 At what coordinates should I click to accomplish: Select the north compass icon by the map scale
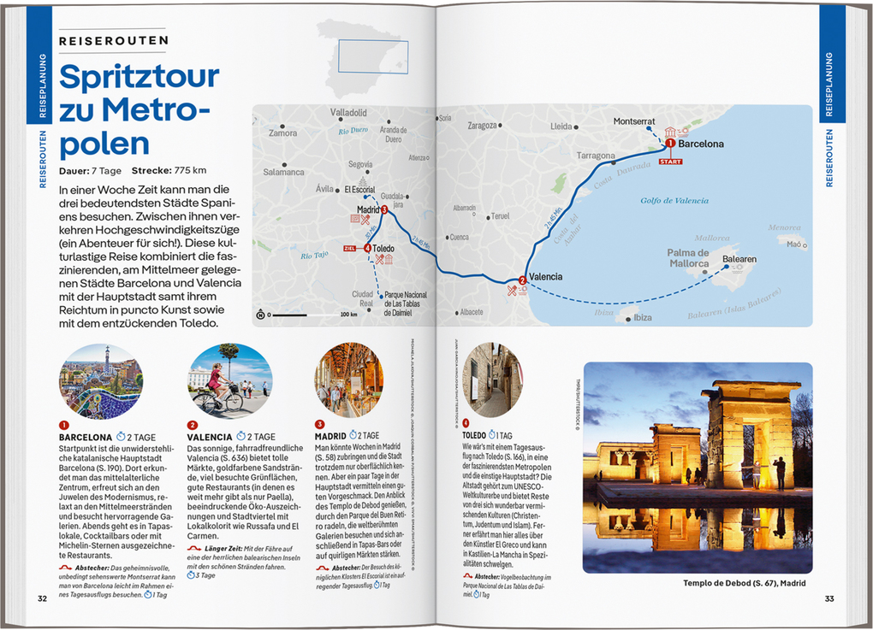coord(260,315)
